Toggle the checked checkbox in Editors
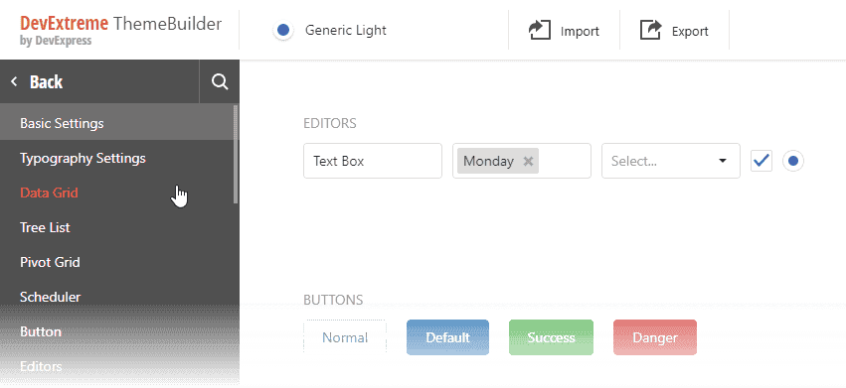Image resolution: width=846 pixels, height=388 pixels. [x=761, y=161]
